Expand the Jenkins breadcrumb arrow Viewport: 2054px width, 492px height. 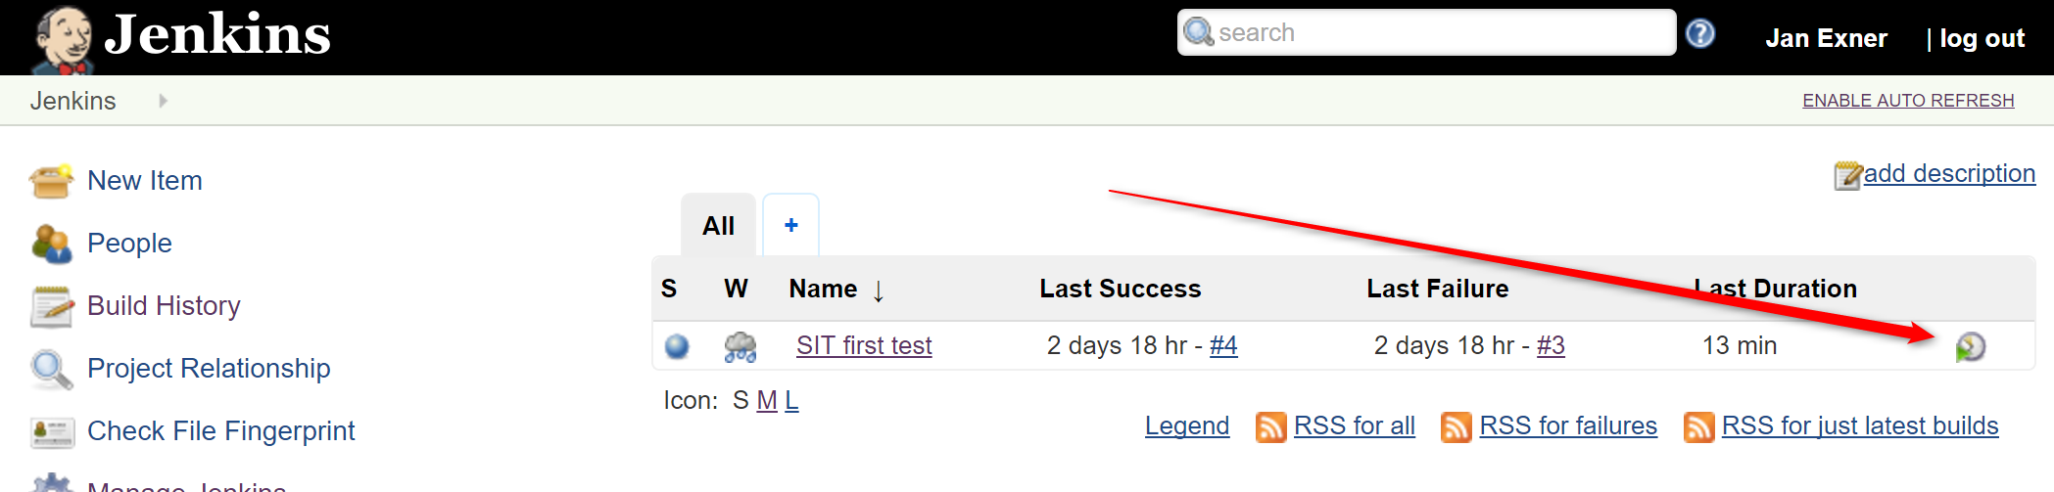163,101
